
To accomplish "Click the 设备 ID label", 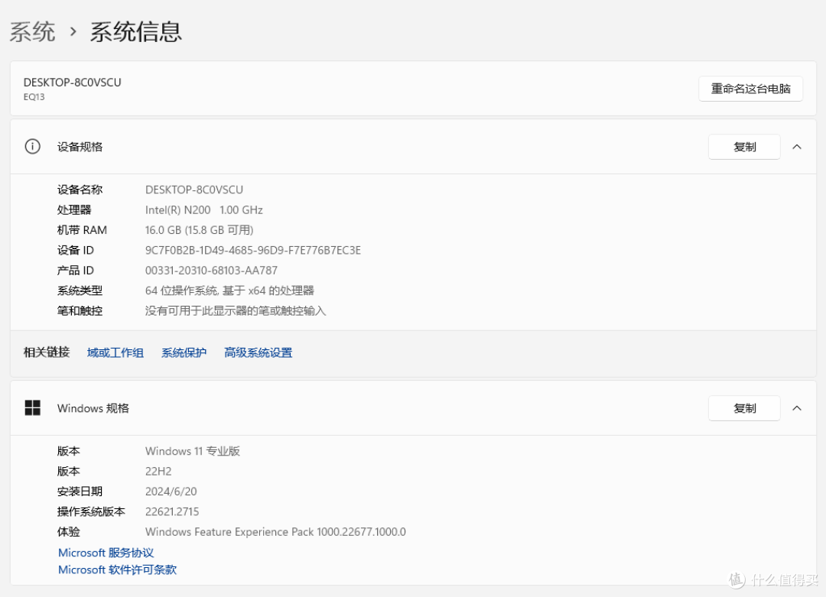I will pos(75,250).
